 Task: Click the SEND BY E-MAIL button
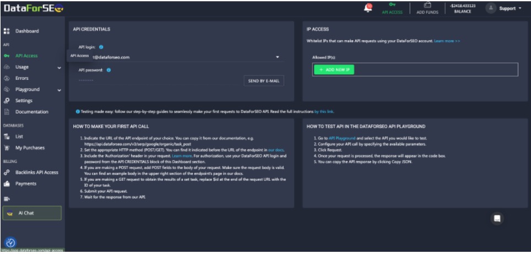point(264,81)
